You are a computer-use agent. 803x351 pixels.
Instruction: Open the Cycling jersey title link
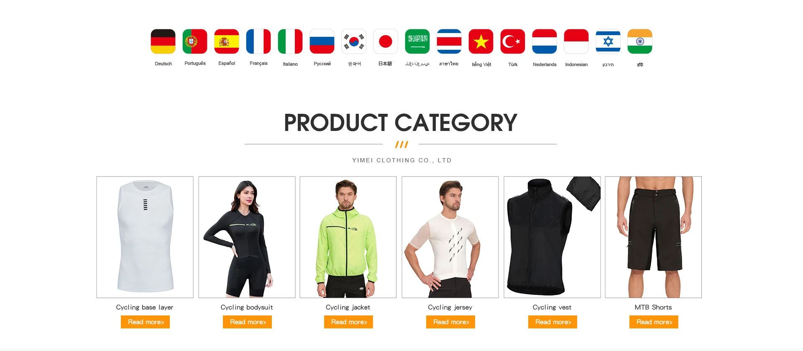450,307
